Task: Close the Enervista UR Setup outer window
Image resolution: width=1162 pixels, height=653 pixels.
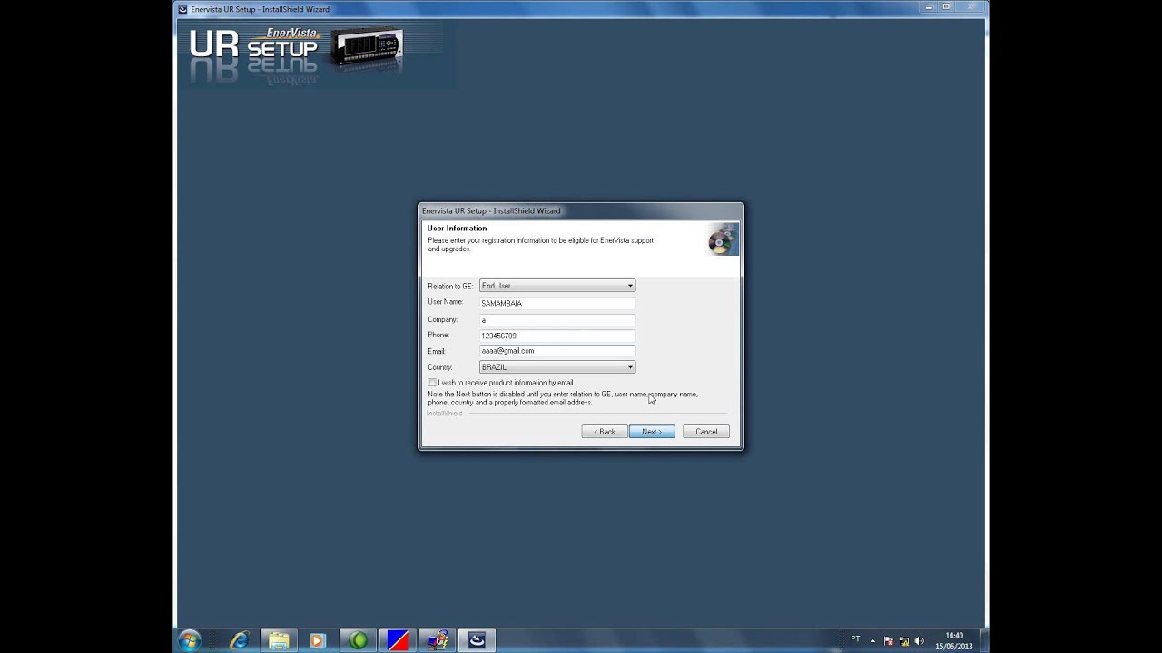Action: tap(968, 7)
